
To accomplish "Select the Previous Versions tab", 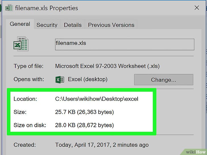I will 111,25.
